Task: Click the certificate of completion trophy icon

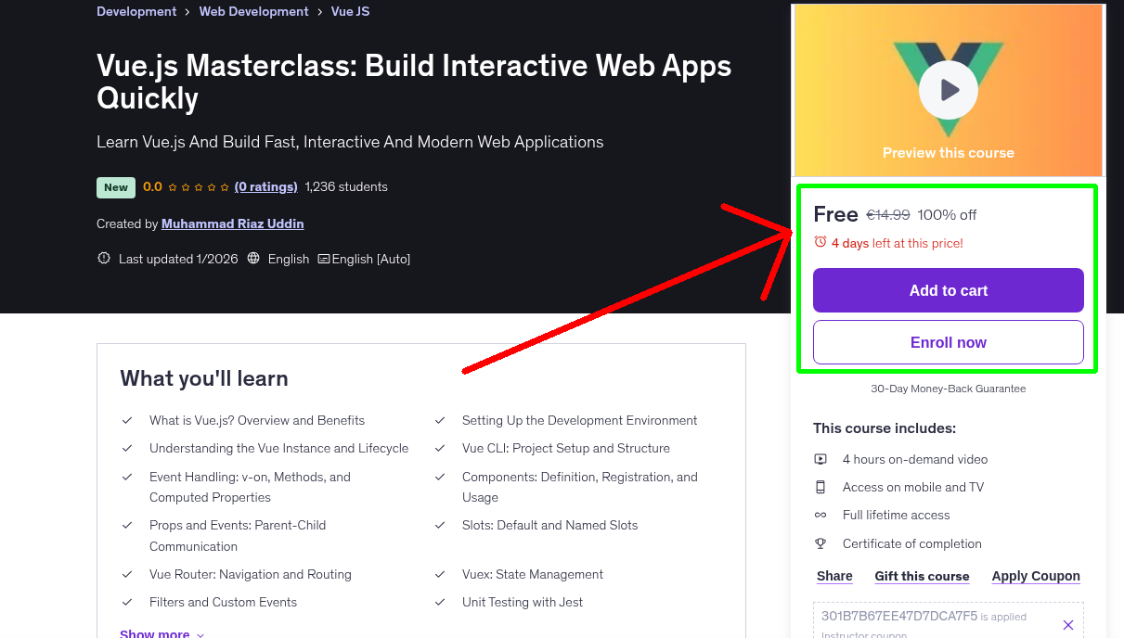Action: (820, 543)
